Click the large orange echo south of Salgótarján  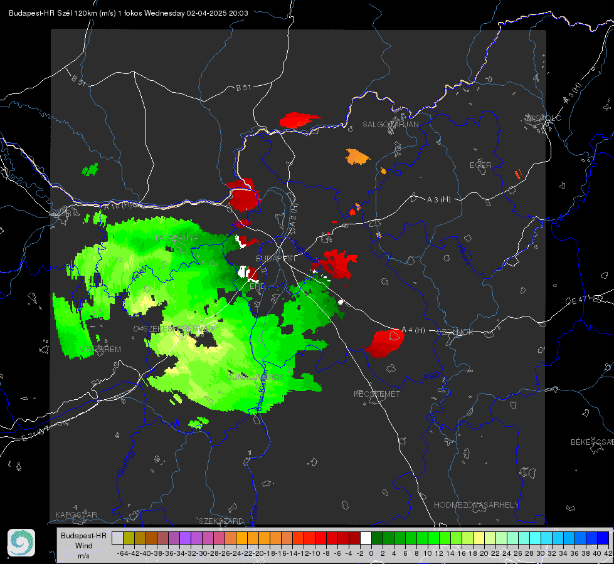coord(357,157)
